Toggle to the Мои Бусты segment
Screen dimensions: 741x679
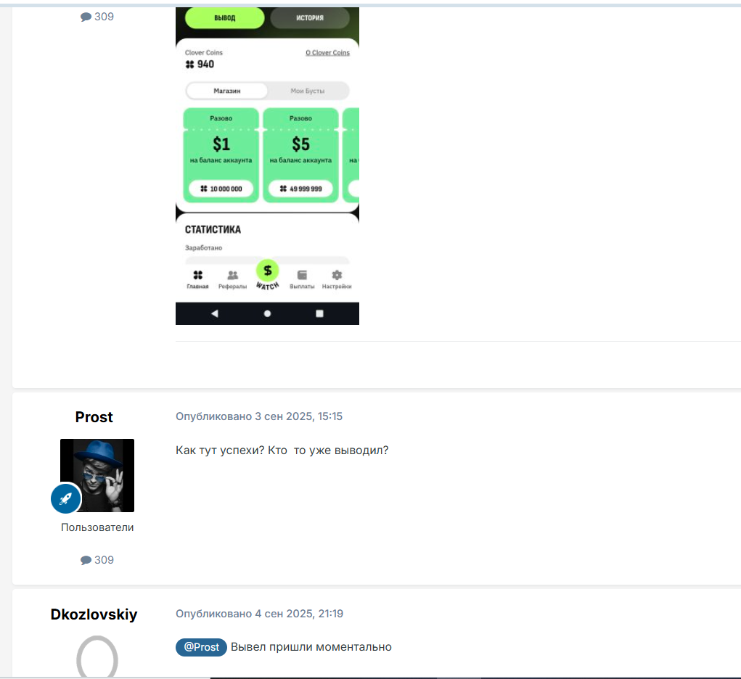pyautogui.click(x=308, y=91)
